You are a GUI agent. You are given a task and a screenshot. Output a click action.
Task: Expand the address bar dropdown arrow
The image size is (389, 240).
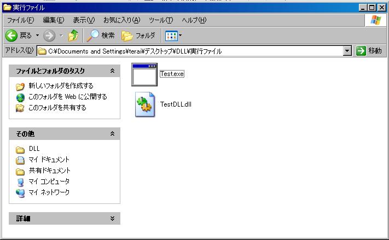tap(347, 51)
